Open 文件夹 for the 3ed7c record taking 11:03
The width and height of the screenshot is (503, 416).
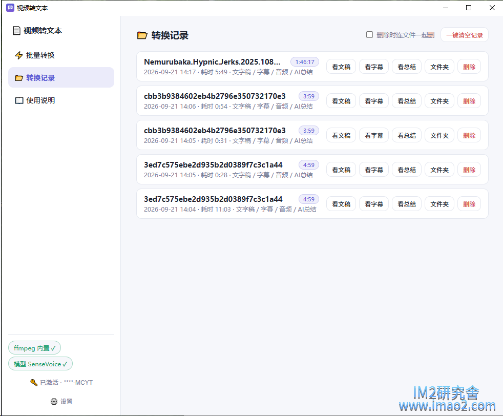coord(439,204)
